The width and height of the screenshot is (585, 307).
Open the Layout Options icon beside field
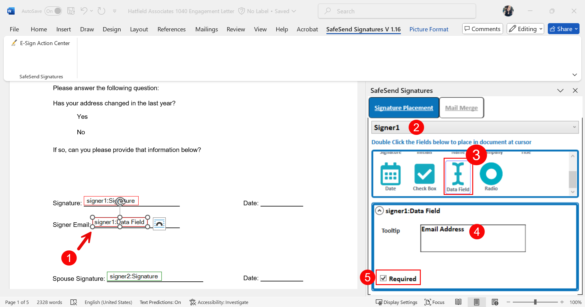[x=159, y=224]
